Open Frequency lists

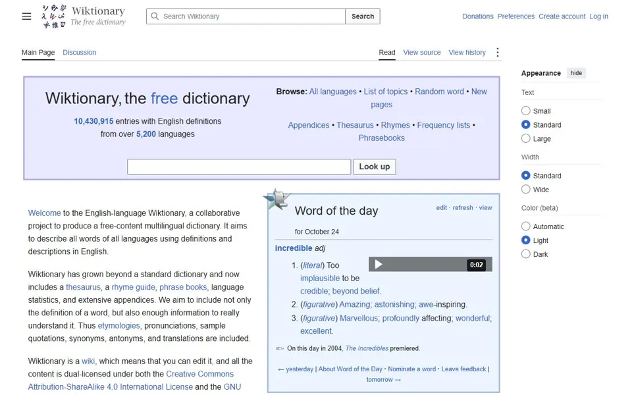443,125
